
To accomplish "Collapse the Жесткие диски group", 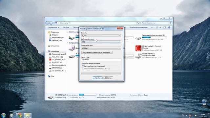I will 68,32.
